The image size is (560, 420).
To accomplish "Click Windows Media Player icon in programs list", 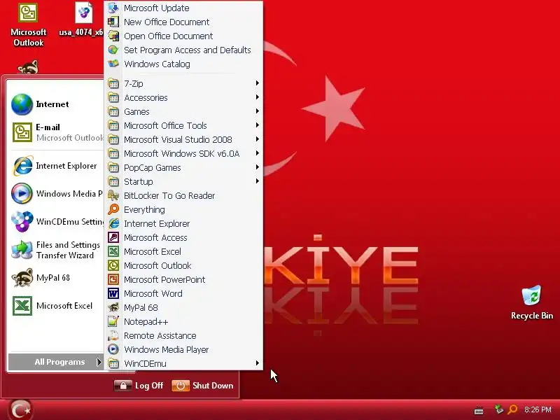I will click(x=113, y=349).
